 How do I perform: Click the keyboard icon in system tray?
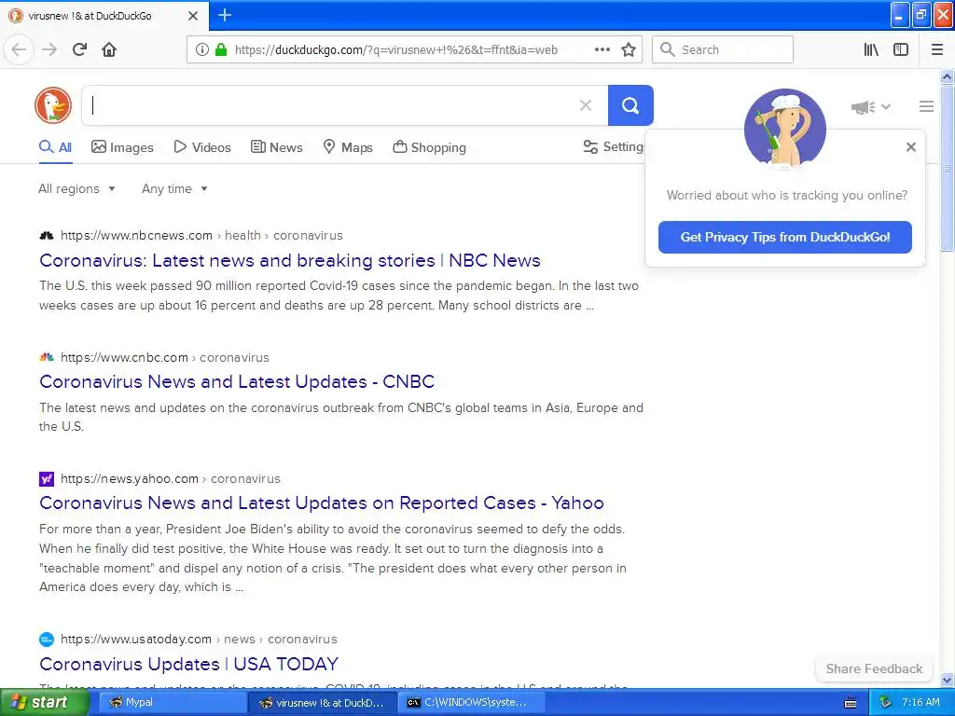click(851, 703)
